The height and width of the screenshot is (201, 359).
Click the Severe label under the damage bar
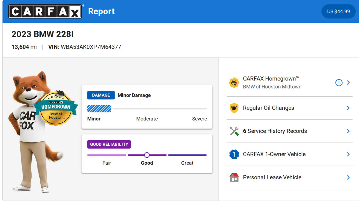(x=200, y=119)
